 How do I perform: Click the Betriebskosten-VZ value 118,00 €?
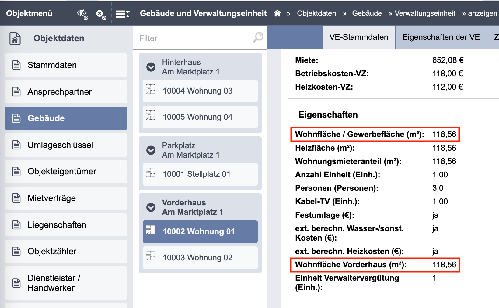pos(448,74)
